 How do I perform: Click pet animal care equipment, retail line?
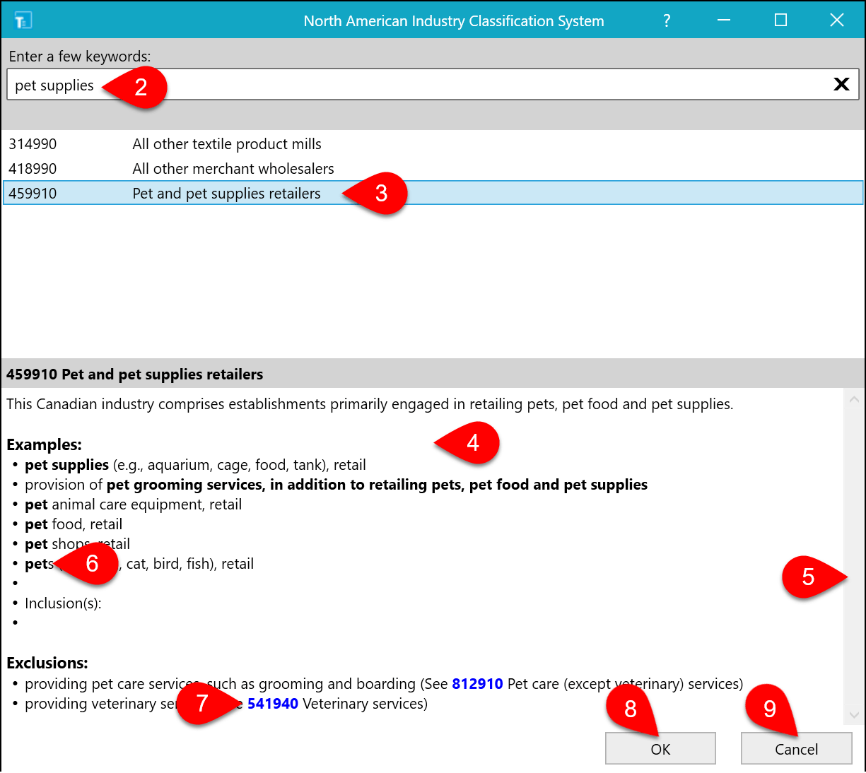click(x=133, y=504)
